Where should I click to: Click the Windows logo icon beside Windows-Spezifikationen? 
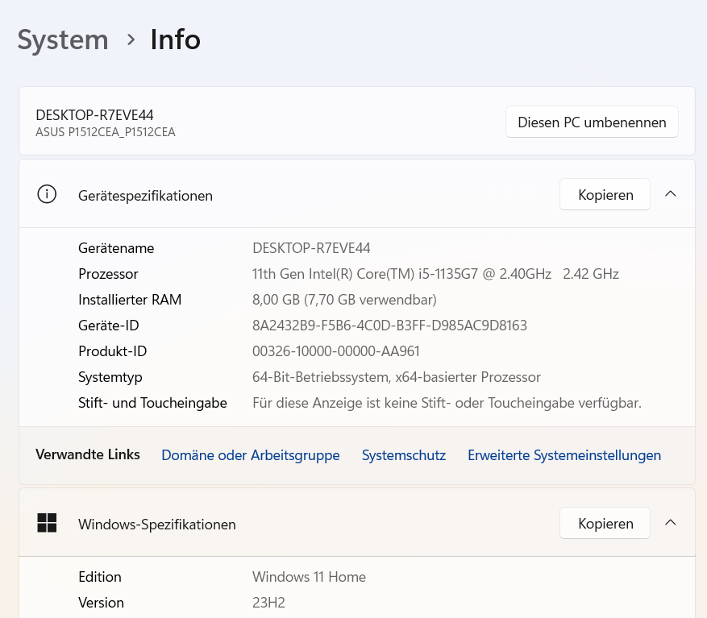(x=47, y=523)
